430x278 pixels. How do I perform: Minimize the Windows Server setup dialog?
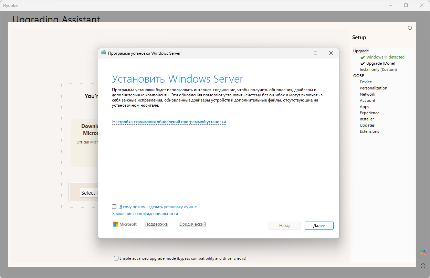300,53
